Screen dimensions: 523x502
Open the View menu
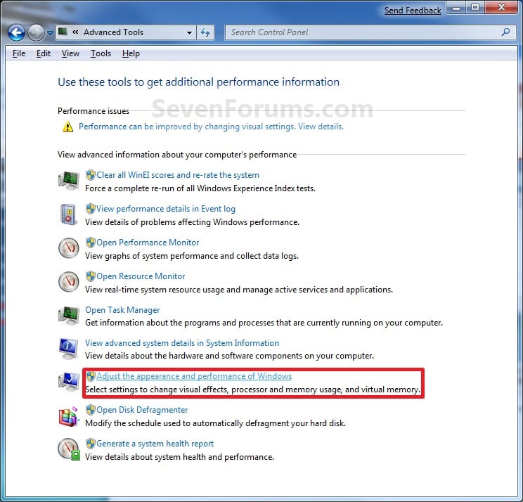[x=70, y=53]
